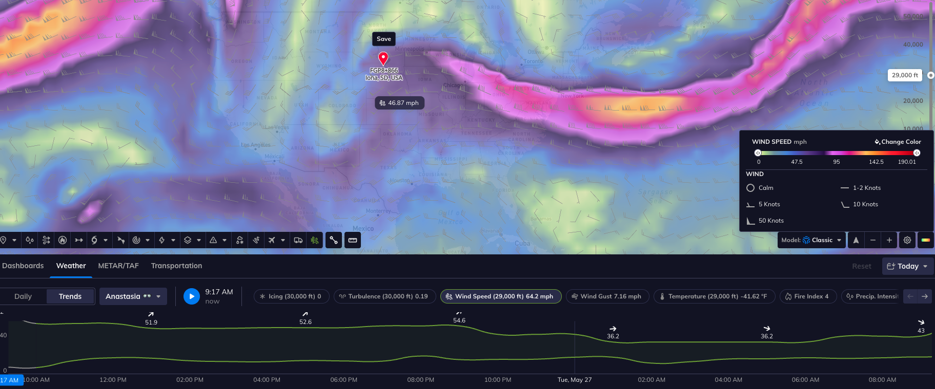Open the Dashboards tab

pos(23,266)
